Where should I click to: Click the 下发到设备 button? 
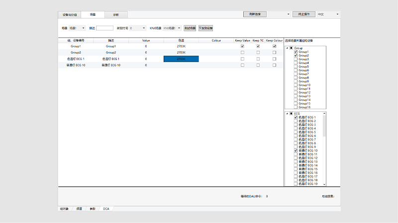click(x=205, y=28)
